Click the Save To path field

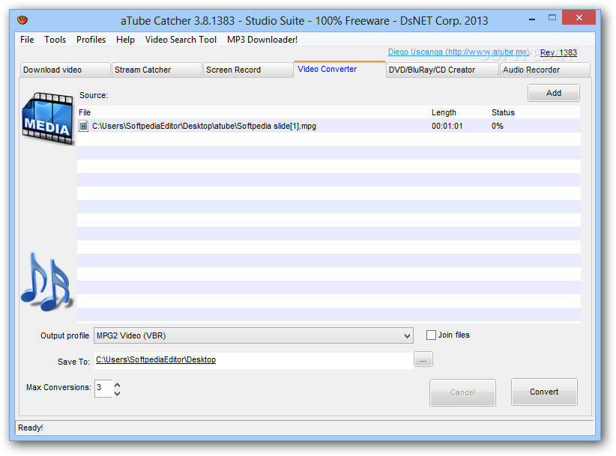(254, 360)
